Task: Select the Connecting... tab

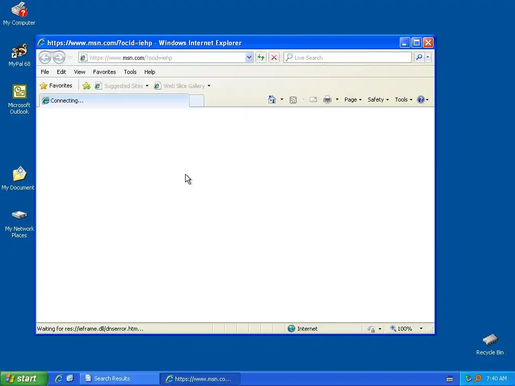Action: tap(114, 101)
